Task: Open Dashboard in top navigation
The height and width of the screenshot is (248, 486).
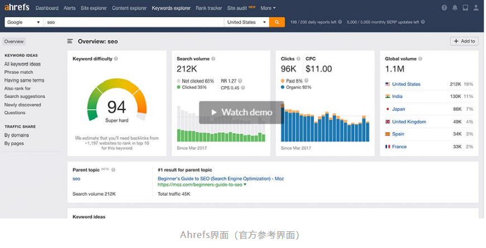Action: click(47, 8)
